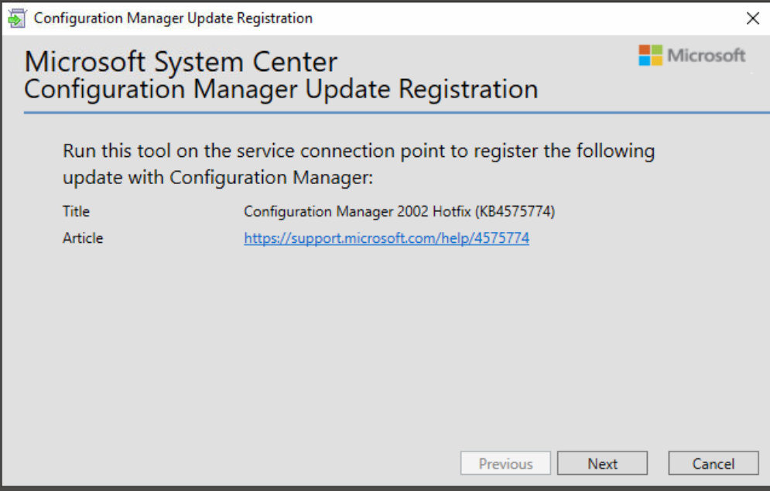Image resolution: width=770 pixels, height=491 pixels.
Task: Click the blank area left of the Previous button
Action: tap(232, 463)
